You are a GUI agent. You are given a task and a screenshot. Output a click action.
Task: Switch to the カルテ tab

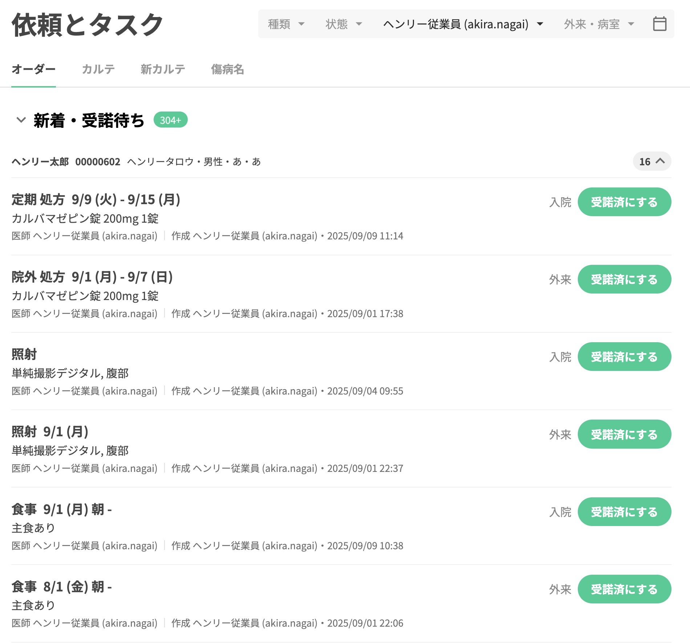pyautogui.click(x=98, y=69)
